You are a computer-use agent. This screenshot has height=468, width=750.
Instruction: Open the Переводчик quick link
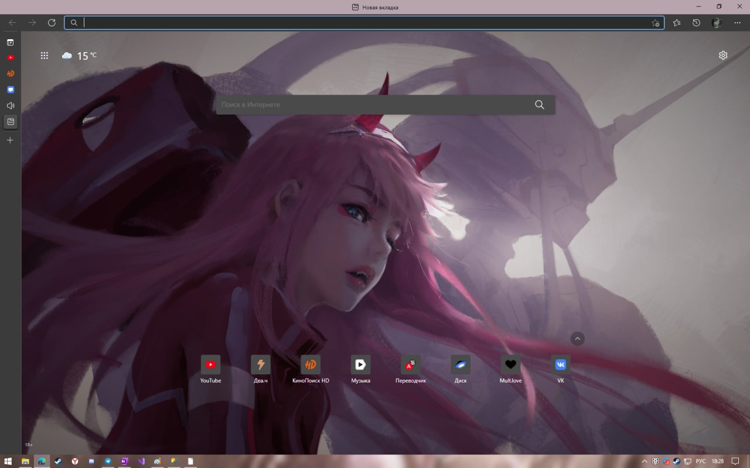tap(411, 369)
